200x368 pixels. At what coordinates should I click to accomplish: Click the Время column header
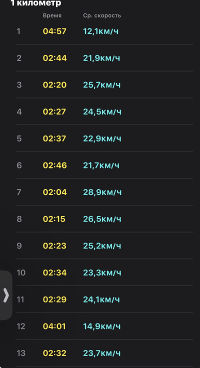point(52,15)
